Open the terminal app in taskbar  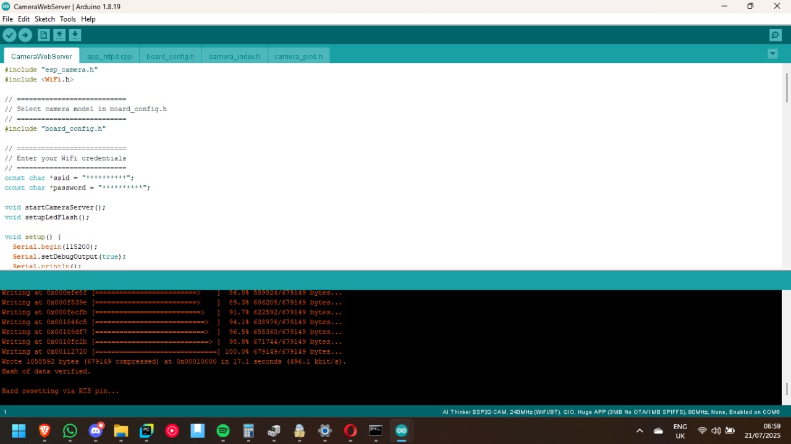[376, 430]
